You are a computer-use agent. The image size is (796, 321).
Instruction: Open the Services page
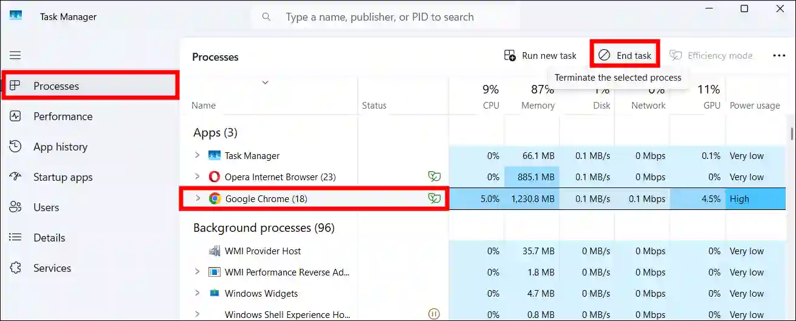(x=91, y=268)
